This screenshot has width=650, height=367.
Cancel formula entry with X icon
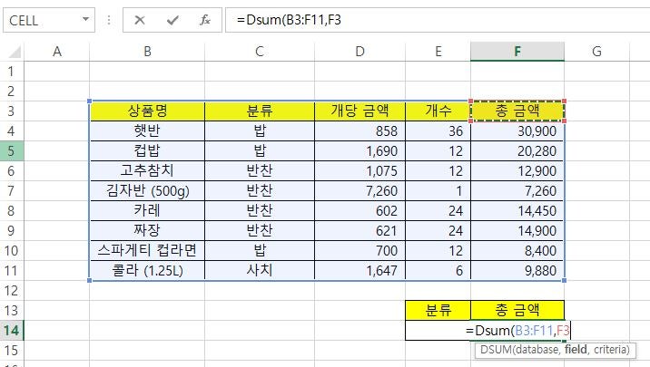[x=140, y=20]
